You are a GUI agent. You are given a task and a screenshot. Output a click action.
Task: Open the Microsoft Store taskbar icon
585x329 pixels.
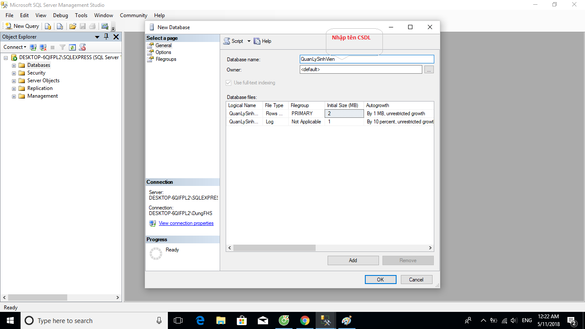click(x=242, y=320)
